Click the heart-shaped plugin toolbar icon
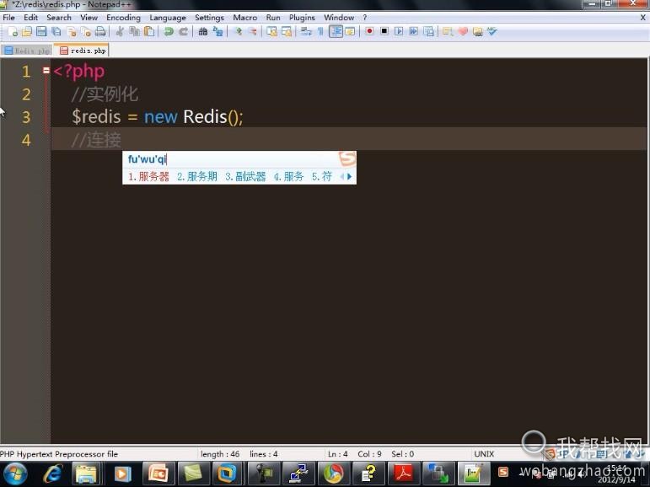650x487 pixels. pyautogui.click(x=463, y=31)
